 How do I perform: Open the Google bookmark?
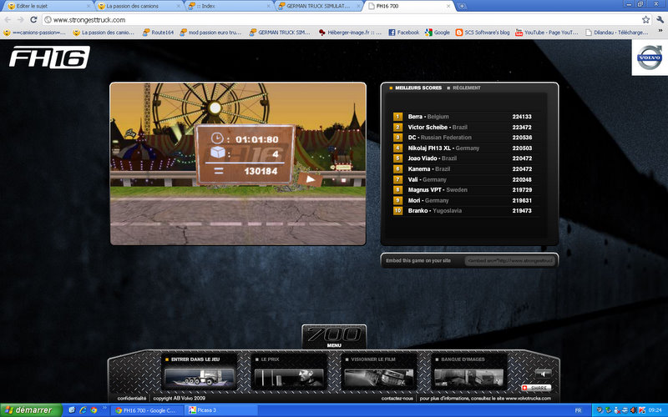tap(438, 33)
